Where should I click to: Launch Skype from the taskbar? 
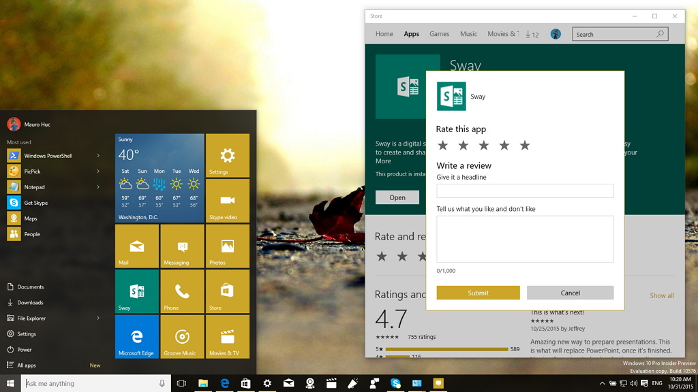(395, 383)
